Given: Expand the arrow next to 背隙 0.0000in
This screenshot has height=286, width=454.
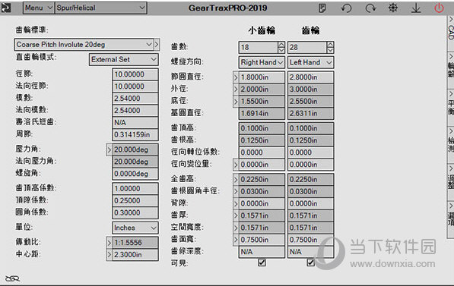Looking at the screenshot, I should pyautogui.click(x=236, y=203).
